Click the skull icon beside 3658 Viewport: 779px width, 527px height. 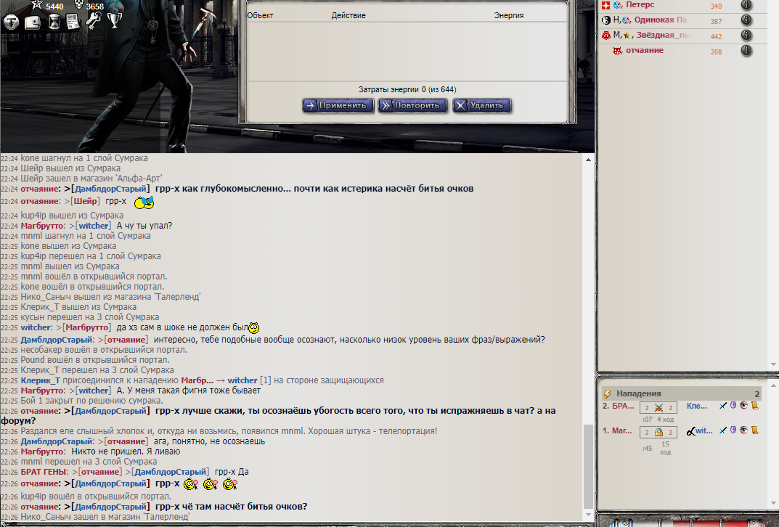pos(78,5)
